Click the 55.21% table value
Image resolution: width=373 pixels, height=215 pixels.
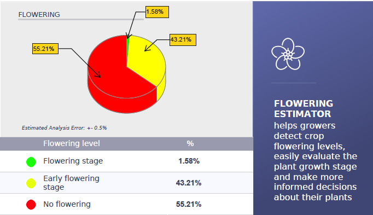click(x=189, y=204)
